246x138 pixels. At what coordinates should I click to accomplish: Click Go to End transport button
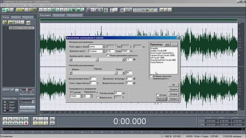21,123
